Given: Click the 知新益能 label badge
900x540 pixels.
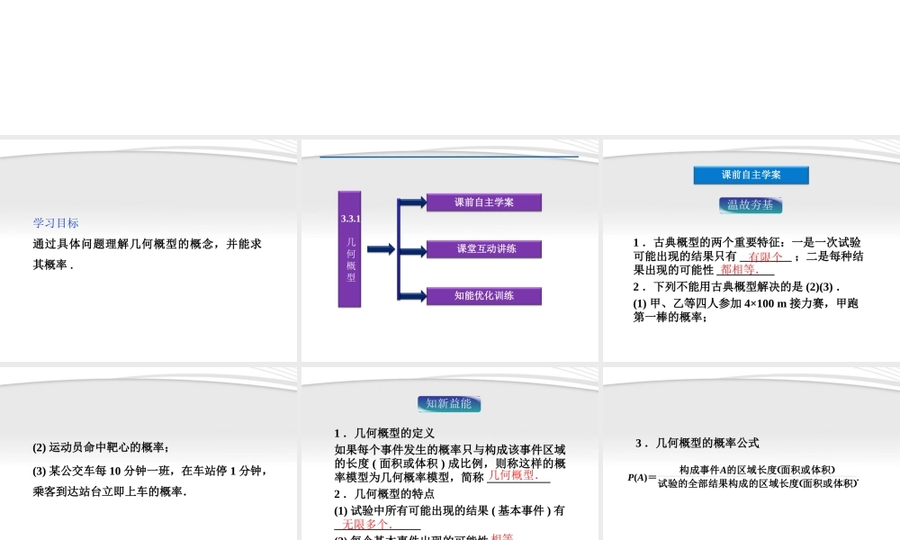Looking at the screenshot, I should point(449,404).
